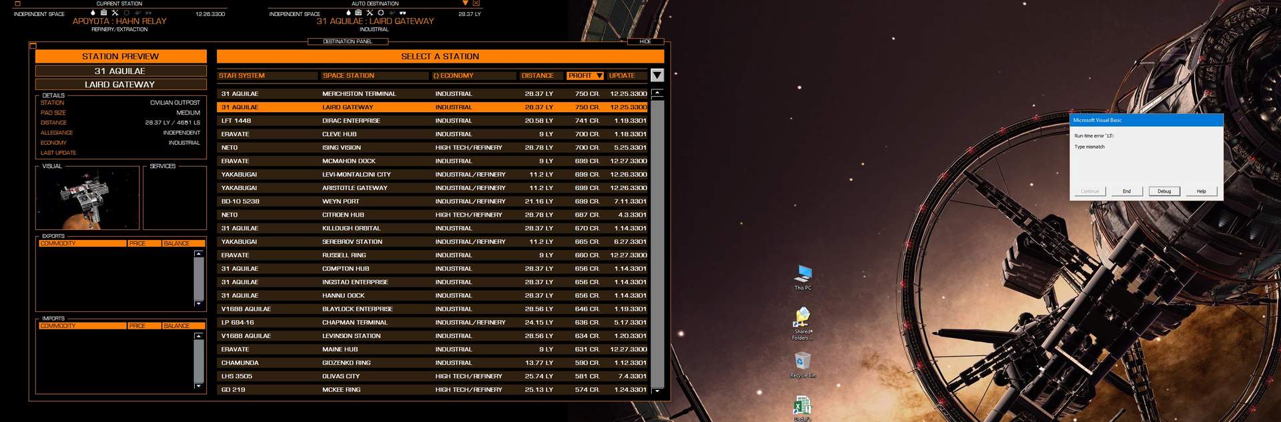Click the circular rearm icon under Auto Destination
The image size is (1281, 422).
[381, 13]
